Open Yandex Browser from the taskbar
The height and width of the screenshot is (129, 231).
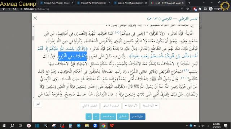pos(29,126)
